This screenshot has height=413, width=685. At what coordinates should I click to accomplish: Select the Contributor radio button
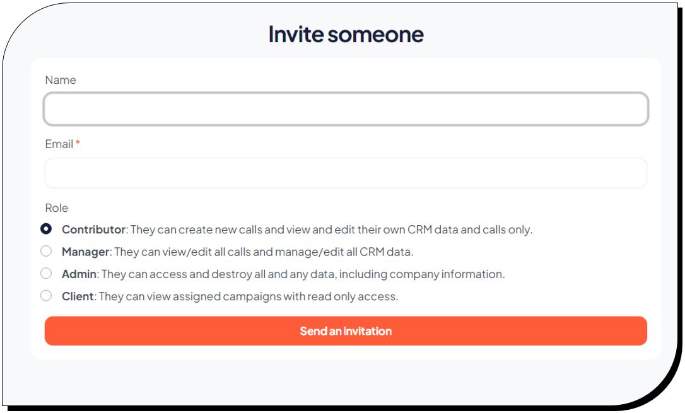coord(46,229)
